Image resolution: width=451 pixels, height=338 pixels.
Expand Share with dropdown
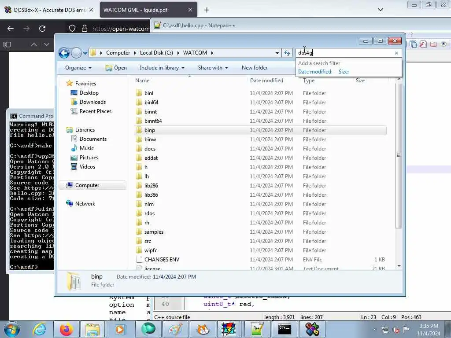[213, 68]
